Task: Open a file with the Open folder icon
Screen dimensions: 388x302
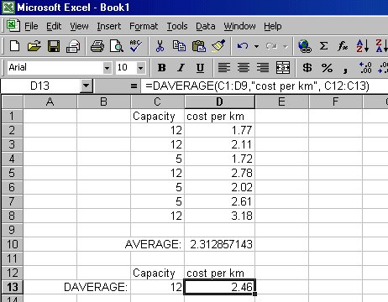Action: click(x=34, y=45)
